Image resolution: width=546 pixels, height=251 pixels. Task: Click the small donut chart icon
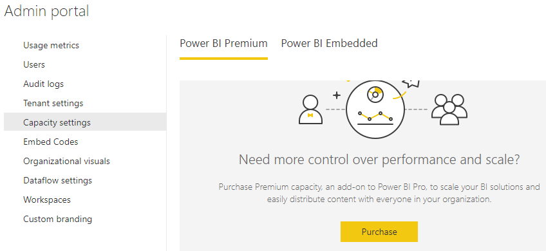(375, 95)
